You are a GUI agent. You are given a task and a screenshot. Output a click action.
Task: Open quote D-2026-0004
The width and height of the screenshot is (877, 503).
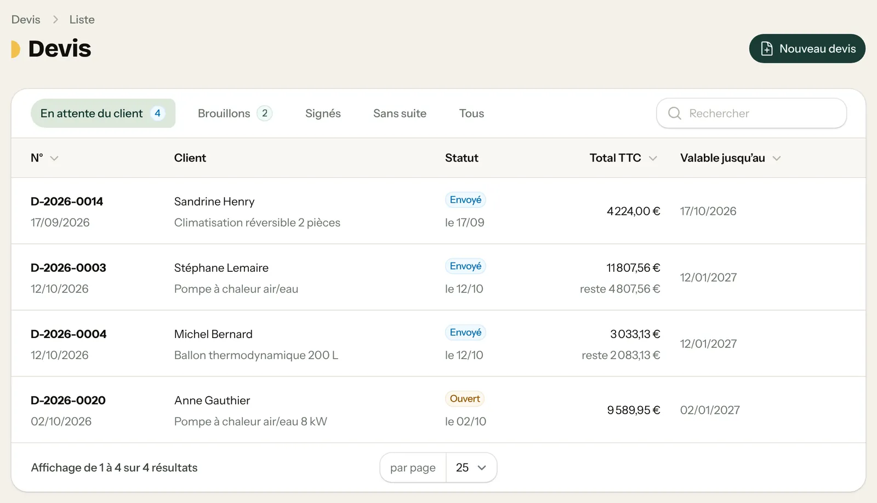coord(69,334)
